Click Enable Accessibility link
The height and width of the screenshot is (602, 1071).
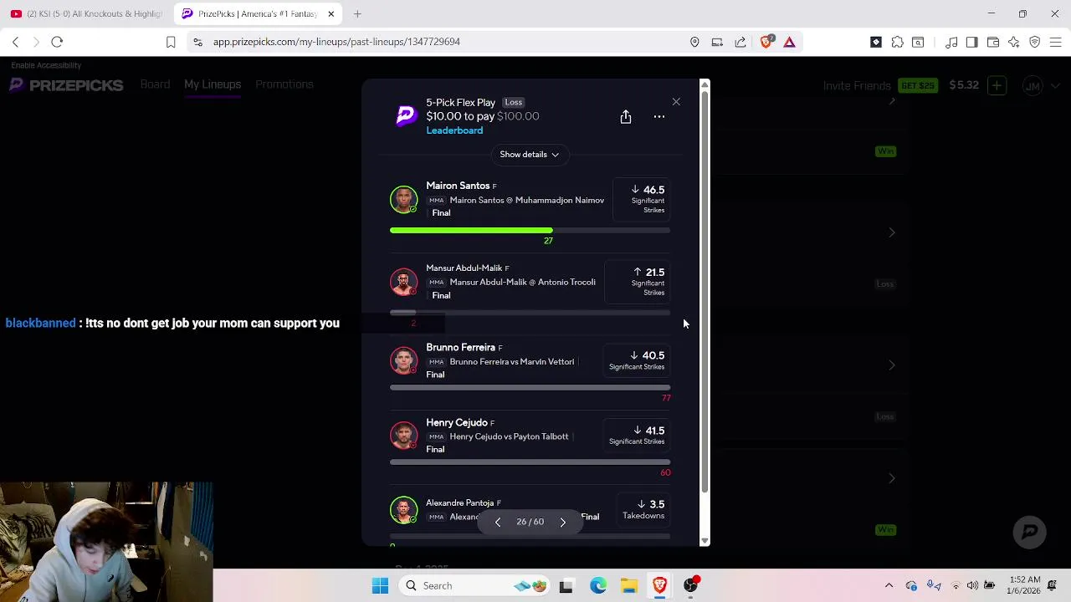(46, 65)
